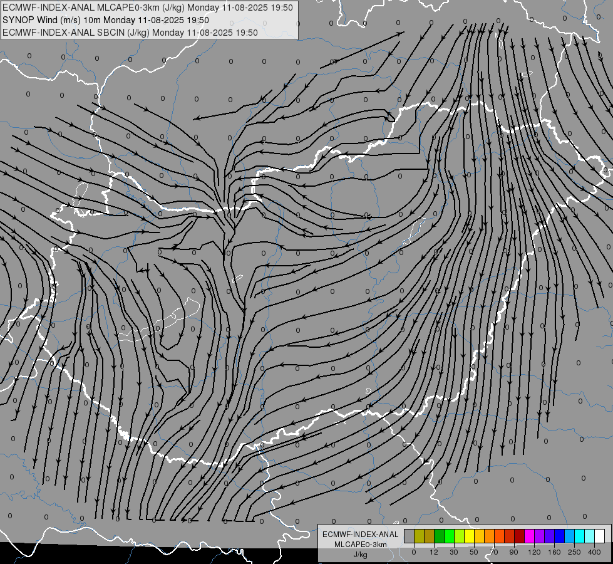Select MLCAPE0-3km label in bottom legend

click(x=360, y=545)
